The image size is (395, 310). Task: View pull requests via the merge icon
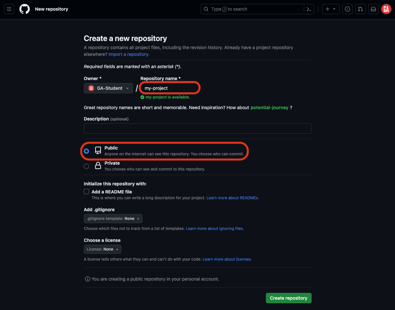[x=360, y=9]
